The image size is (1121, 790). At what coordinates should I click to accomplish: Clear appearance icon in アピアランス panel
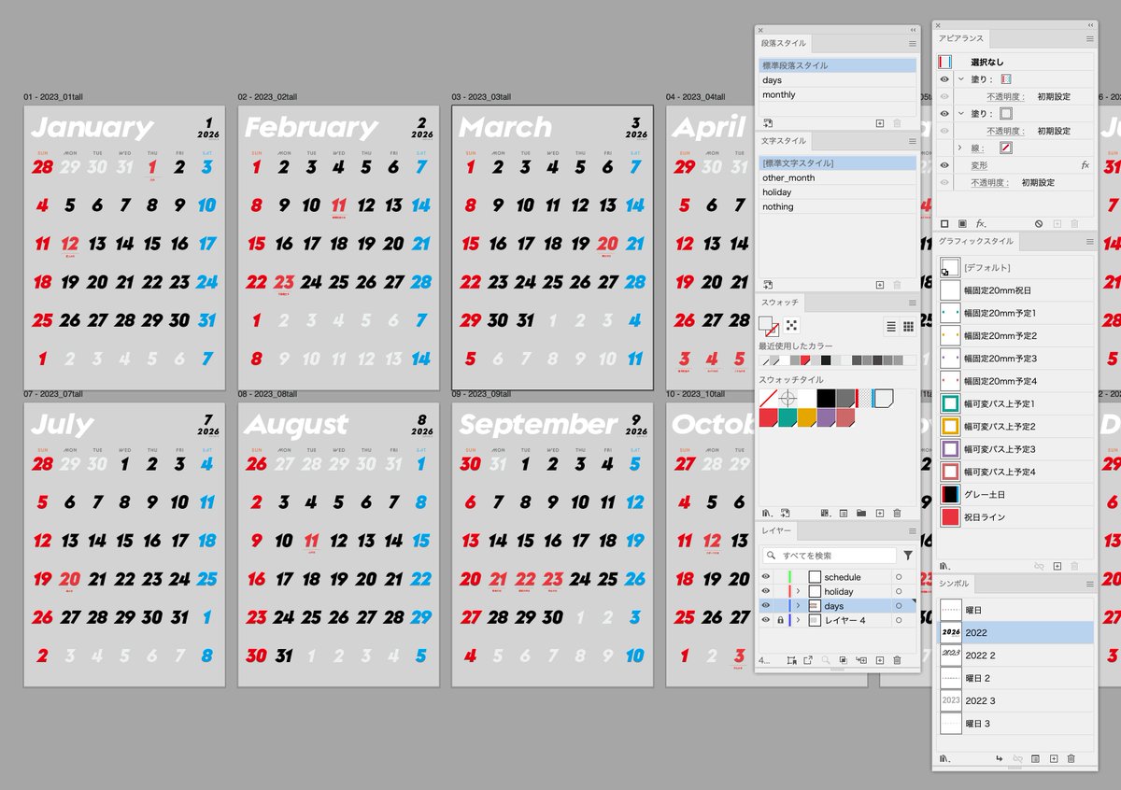tap(1039, 224)
